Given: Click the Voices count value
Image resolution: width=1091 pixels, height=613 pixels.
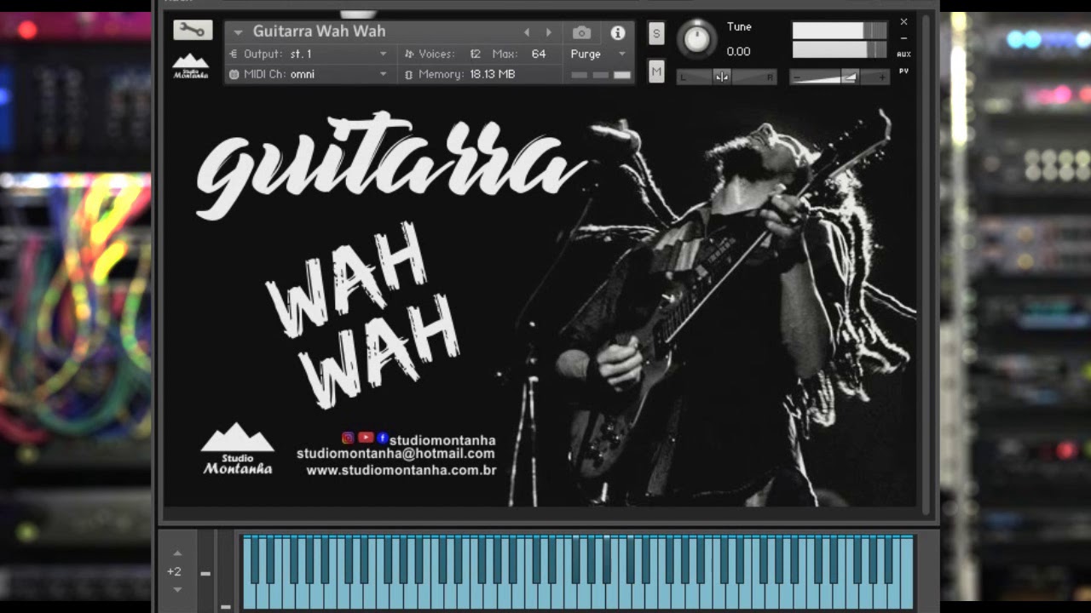Looking at the screenshot, I should pyautogui.click(x=476, y=54).
